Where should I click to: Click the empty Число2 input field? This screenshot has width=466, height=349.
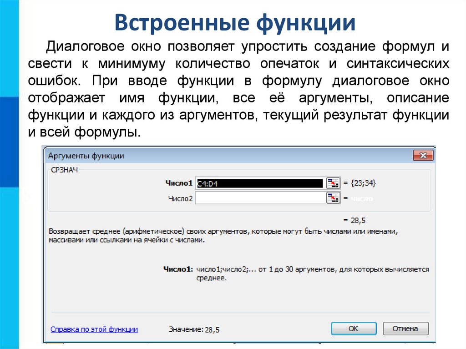pos(260,198)
